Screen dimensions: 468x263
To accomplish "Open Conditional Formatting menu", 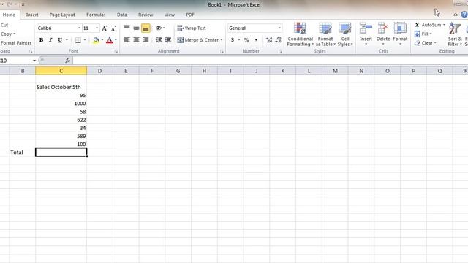I will coord(301,34).
